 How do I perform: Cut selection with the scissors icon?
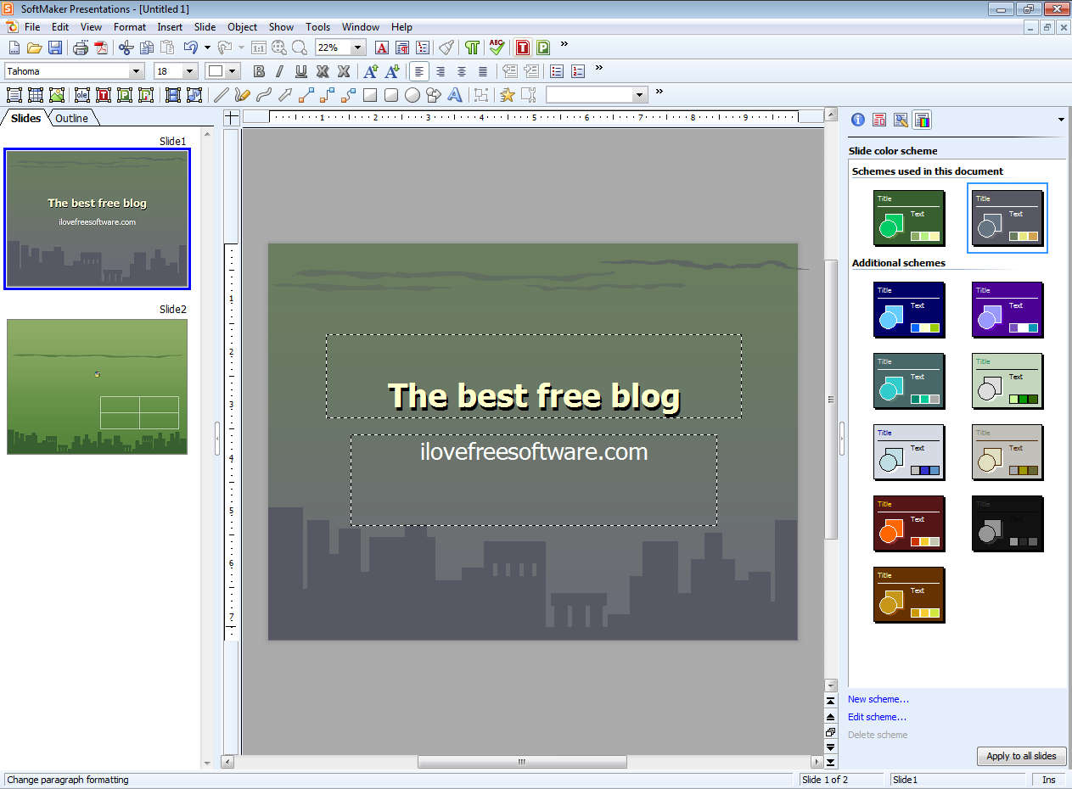point(126,48)
